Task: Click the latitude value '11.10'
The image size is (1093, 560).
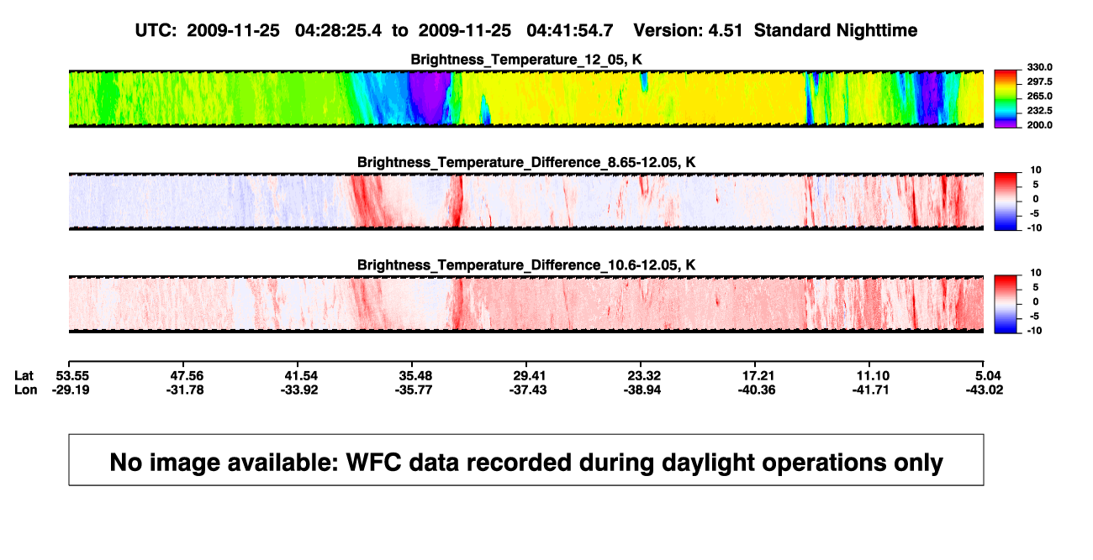Action: (871, 375)
